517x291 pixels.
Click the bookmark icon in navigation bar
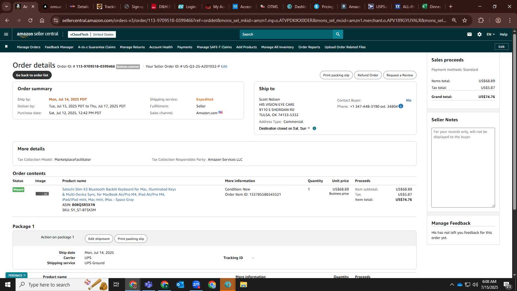[x=6, y=47]
